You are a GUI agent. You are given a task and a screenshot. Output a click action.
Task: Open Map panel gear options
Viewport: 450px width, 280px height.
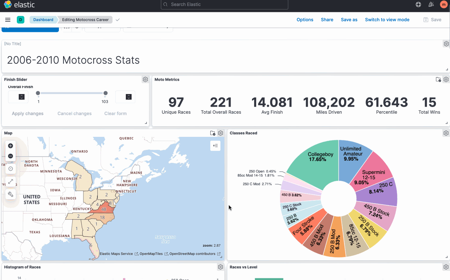220,133
